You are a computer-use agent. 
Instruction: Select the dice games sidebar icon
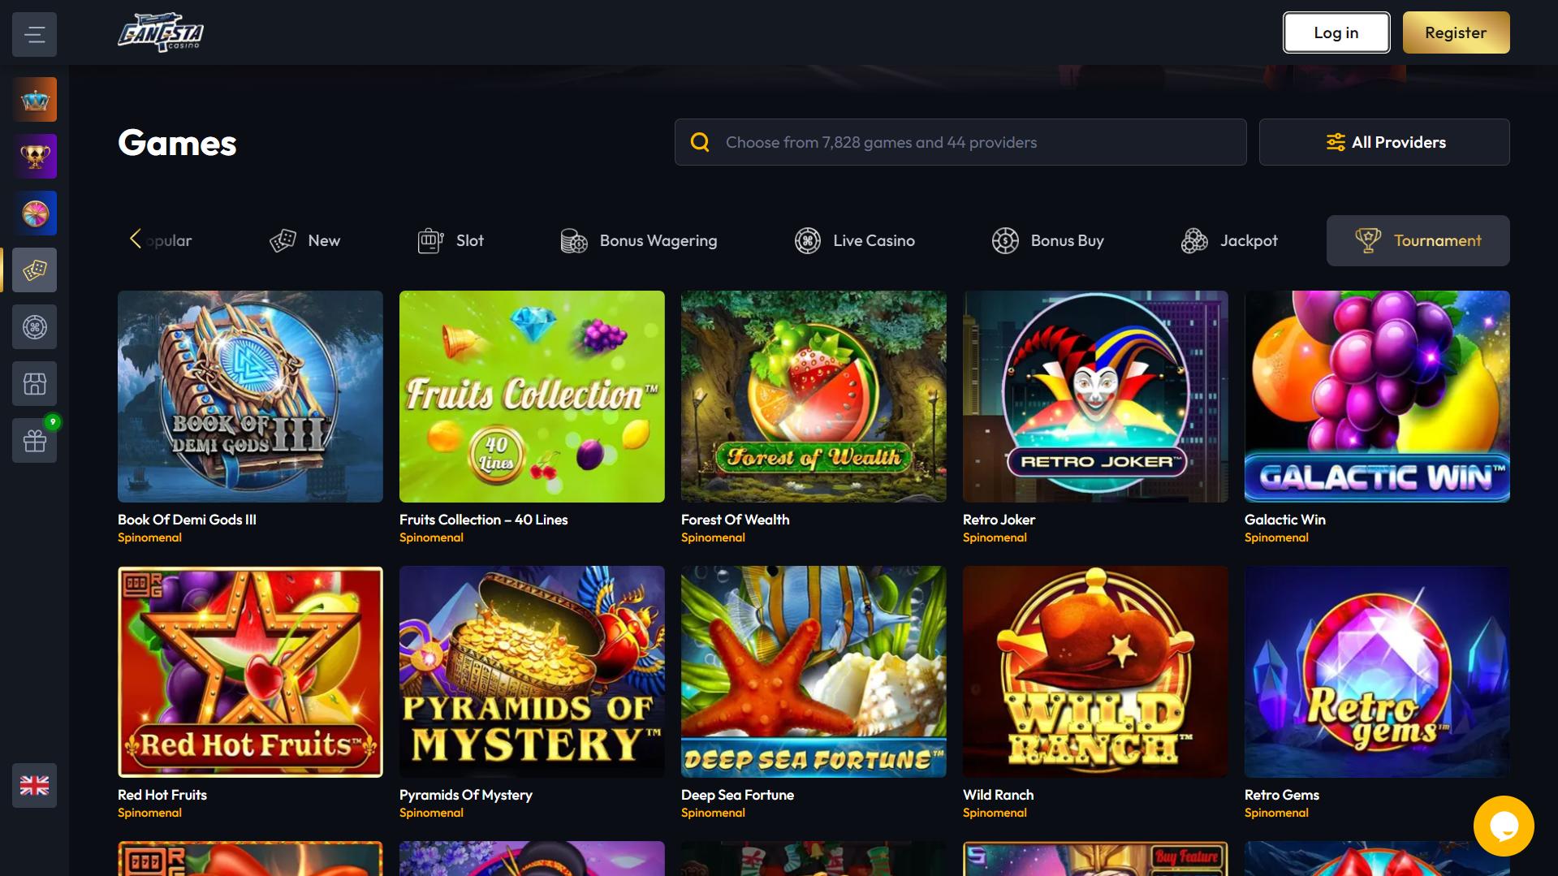(x=34, y=270)
